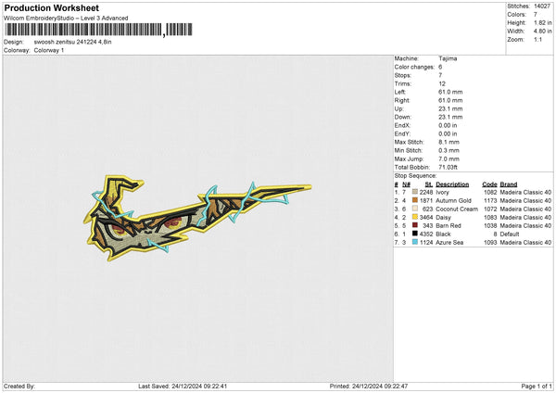Click the code 1082 in Ivory row

[x=490, y=192]
